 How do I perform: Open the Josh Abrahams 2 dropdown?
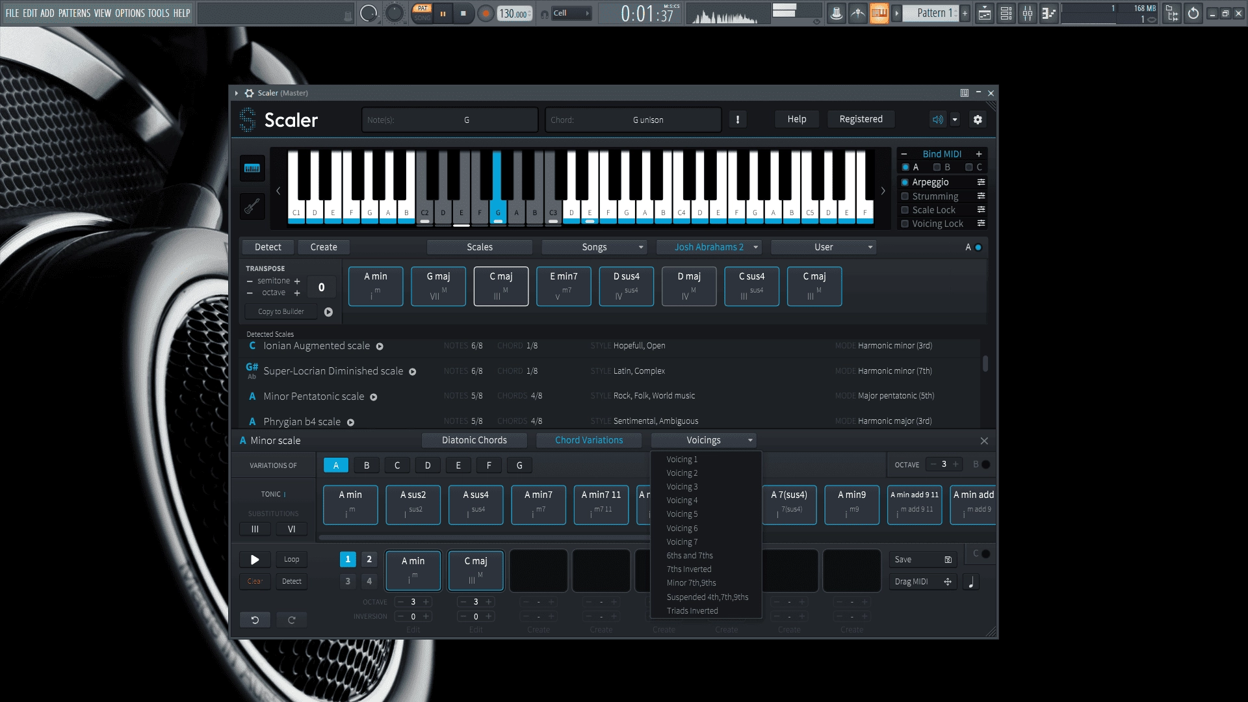[x=708, y=247]
